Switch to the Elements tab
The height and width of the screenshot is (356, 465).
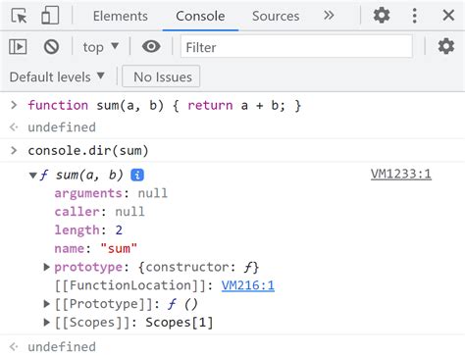pos(121,16)
